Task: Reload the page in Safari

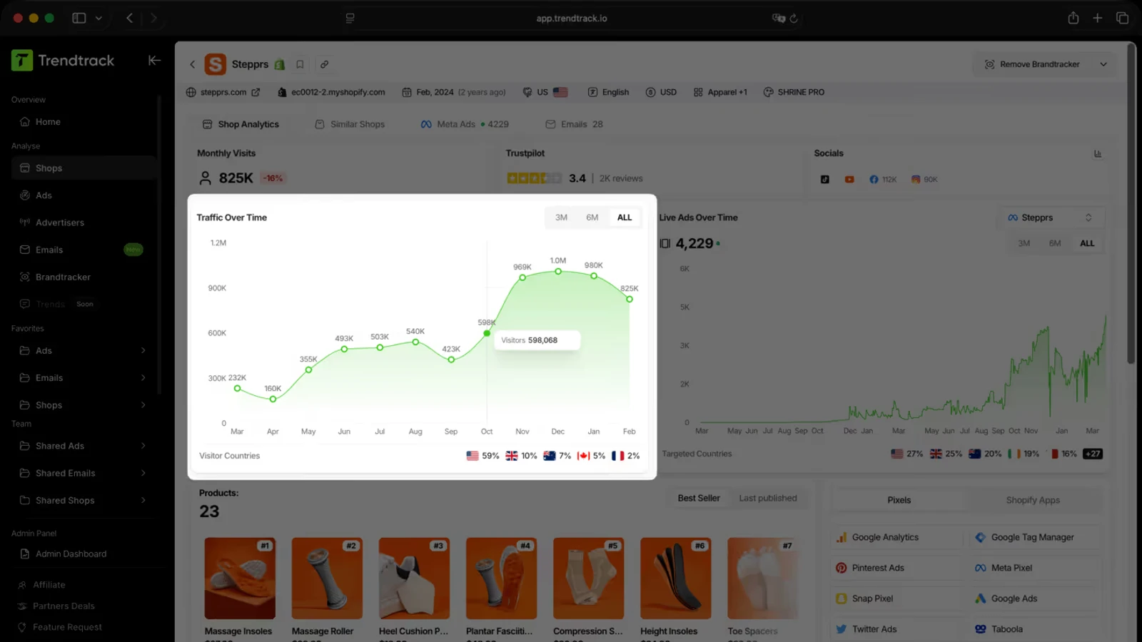Action: point(794,19)
